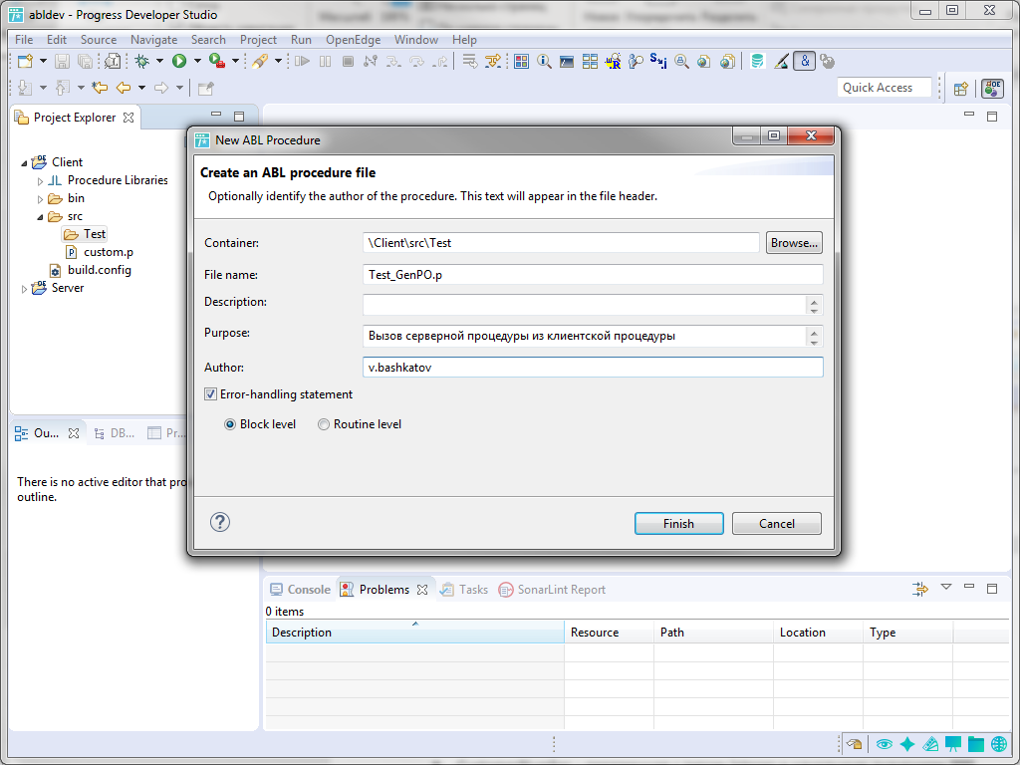This screenshot has height=765, width=1020.
Task: Click the Print Preview toolbar icon
Action: [x=114, y=61]
